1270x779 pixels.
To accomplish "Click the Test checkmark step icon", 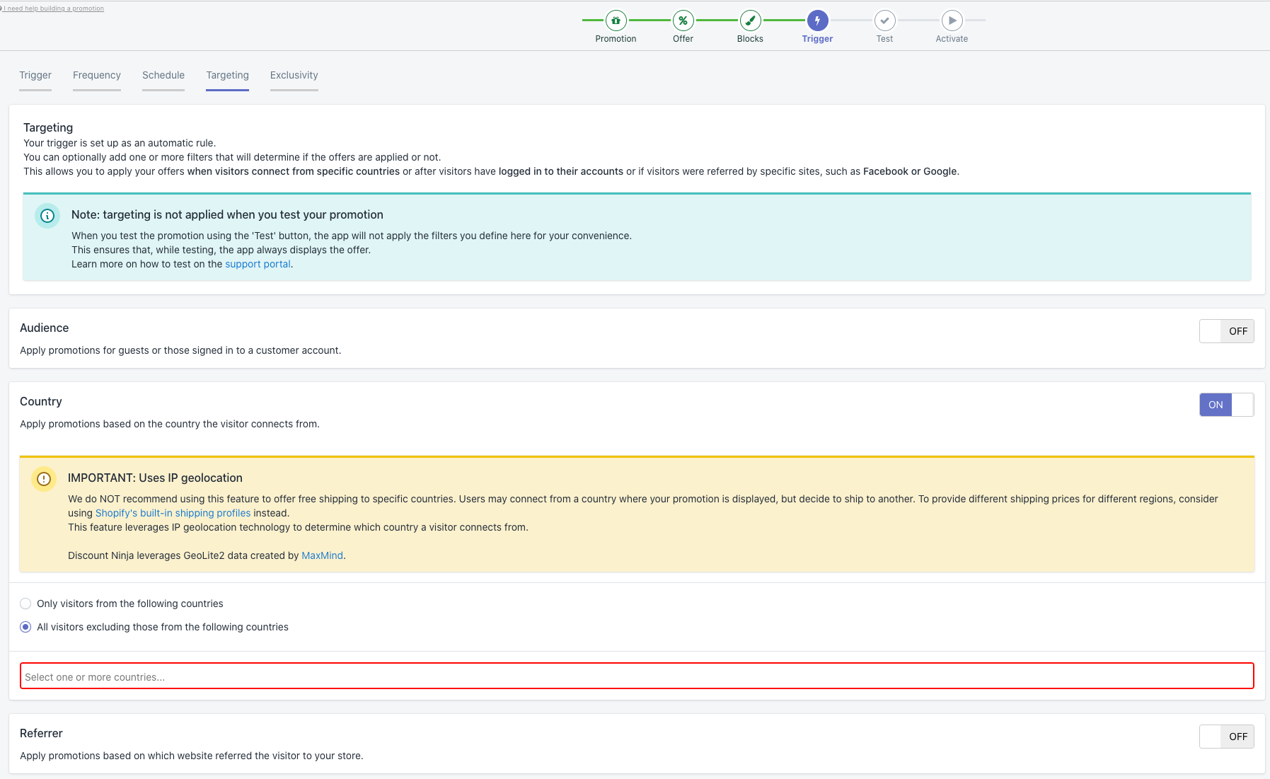I will 884,21.
